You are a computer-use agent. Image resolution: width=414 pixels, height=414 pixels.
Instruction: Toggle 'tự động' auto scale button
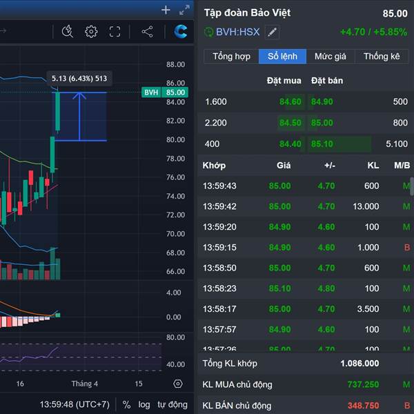coord(172,404)
